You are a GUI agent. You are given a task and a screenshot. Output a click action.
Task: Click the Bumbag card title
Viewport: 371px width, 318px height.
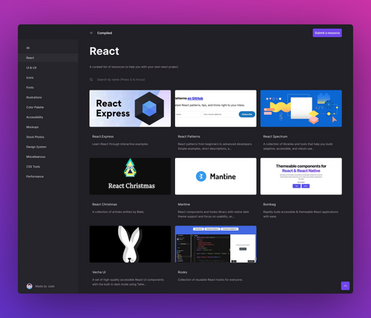coord(269,205)
